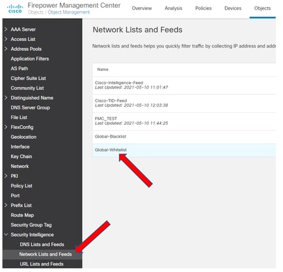Screen dimensions: 283x272
Task: Select Distinguished Name in sidebar
Action: [32, 98]
